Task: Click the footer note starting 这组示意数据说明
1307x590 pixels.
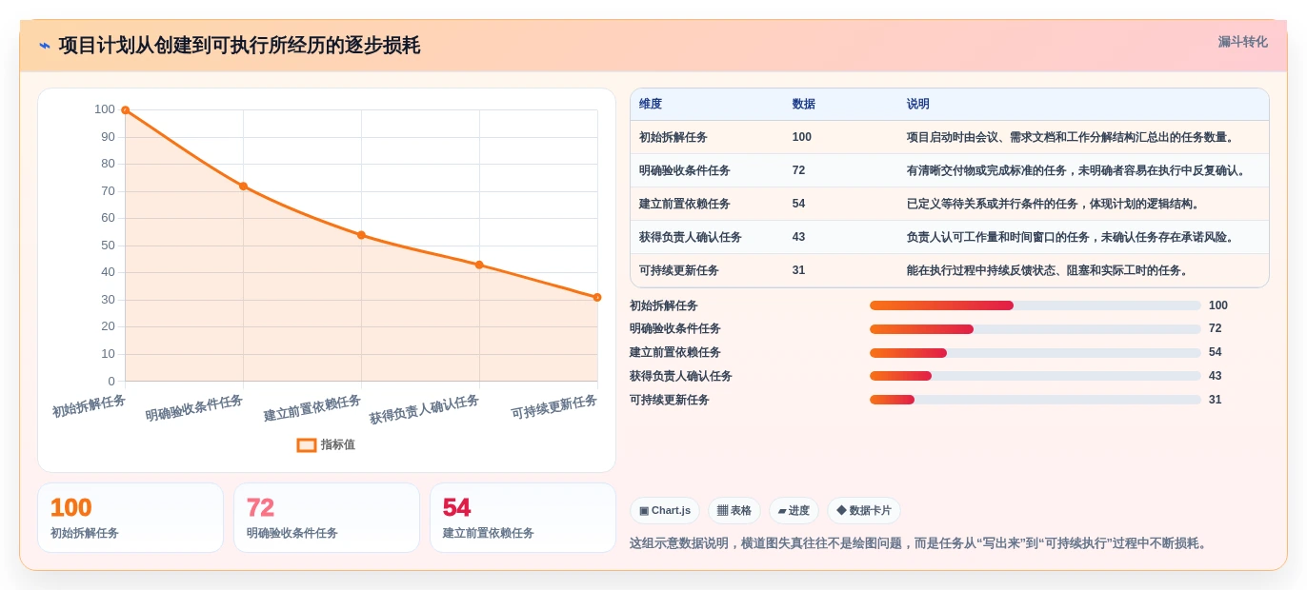Action: 920,543
